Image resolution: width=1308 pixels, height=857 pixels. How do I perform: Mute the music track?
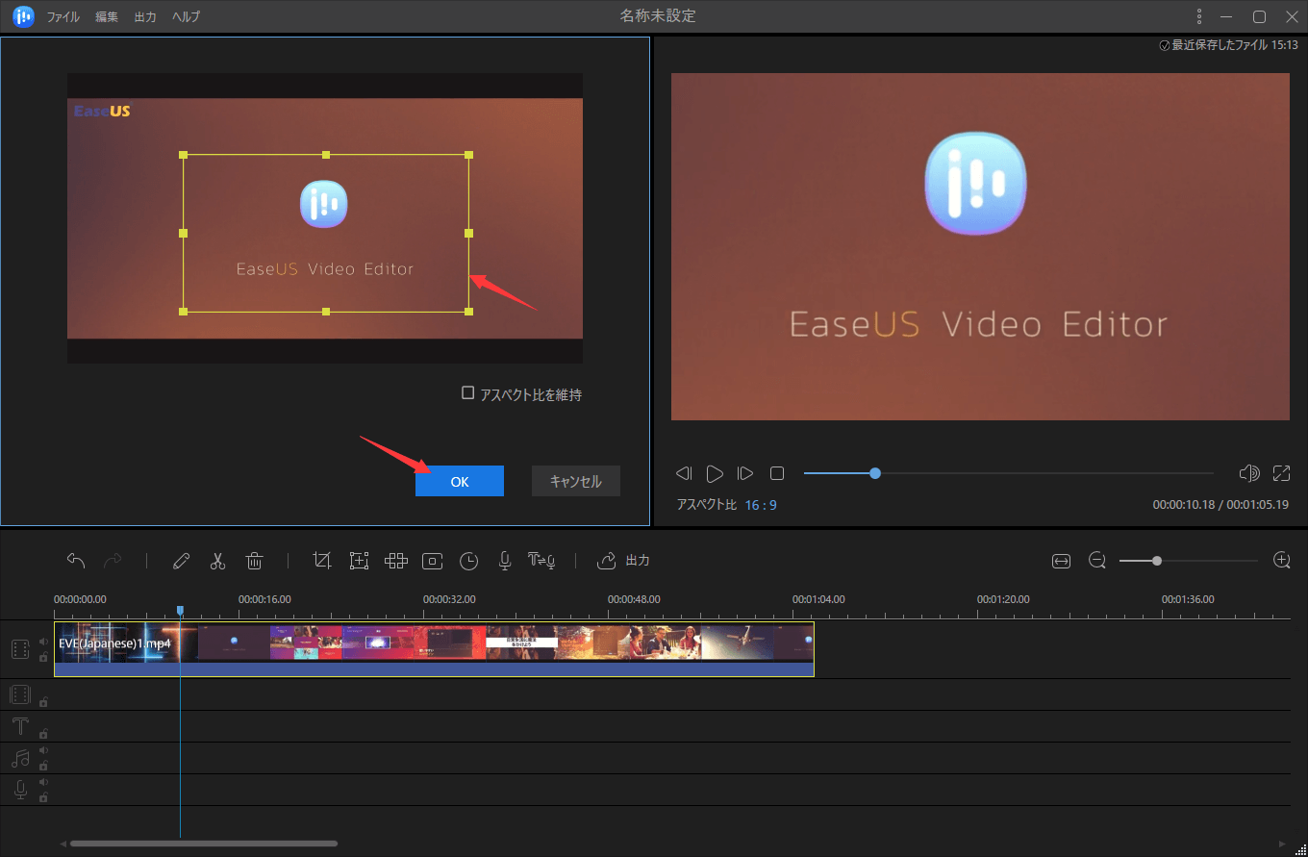[x=43, y=751]
